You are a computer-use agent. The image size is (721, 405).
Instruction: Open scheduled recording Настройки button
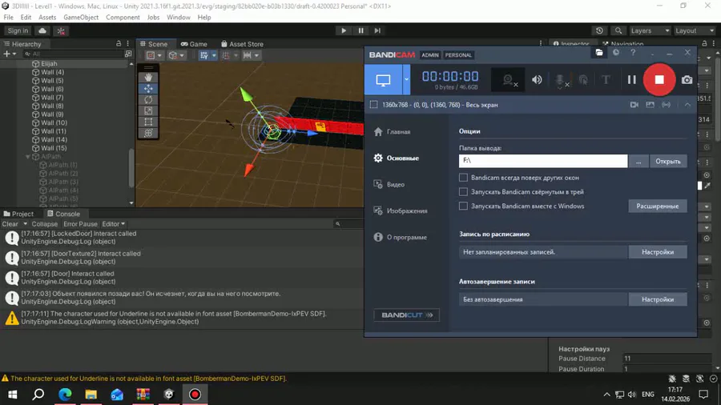pos(658,252)
